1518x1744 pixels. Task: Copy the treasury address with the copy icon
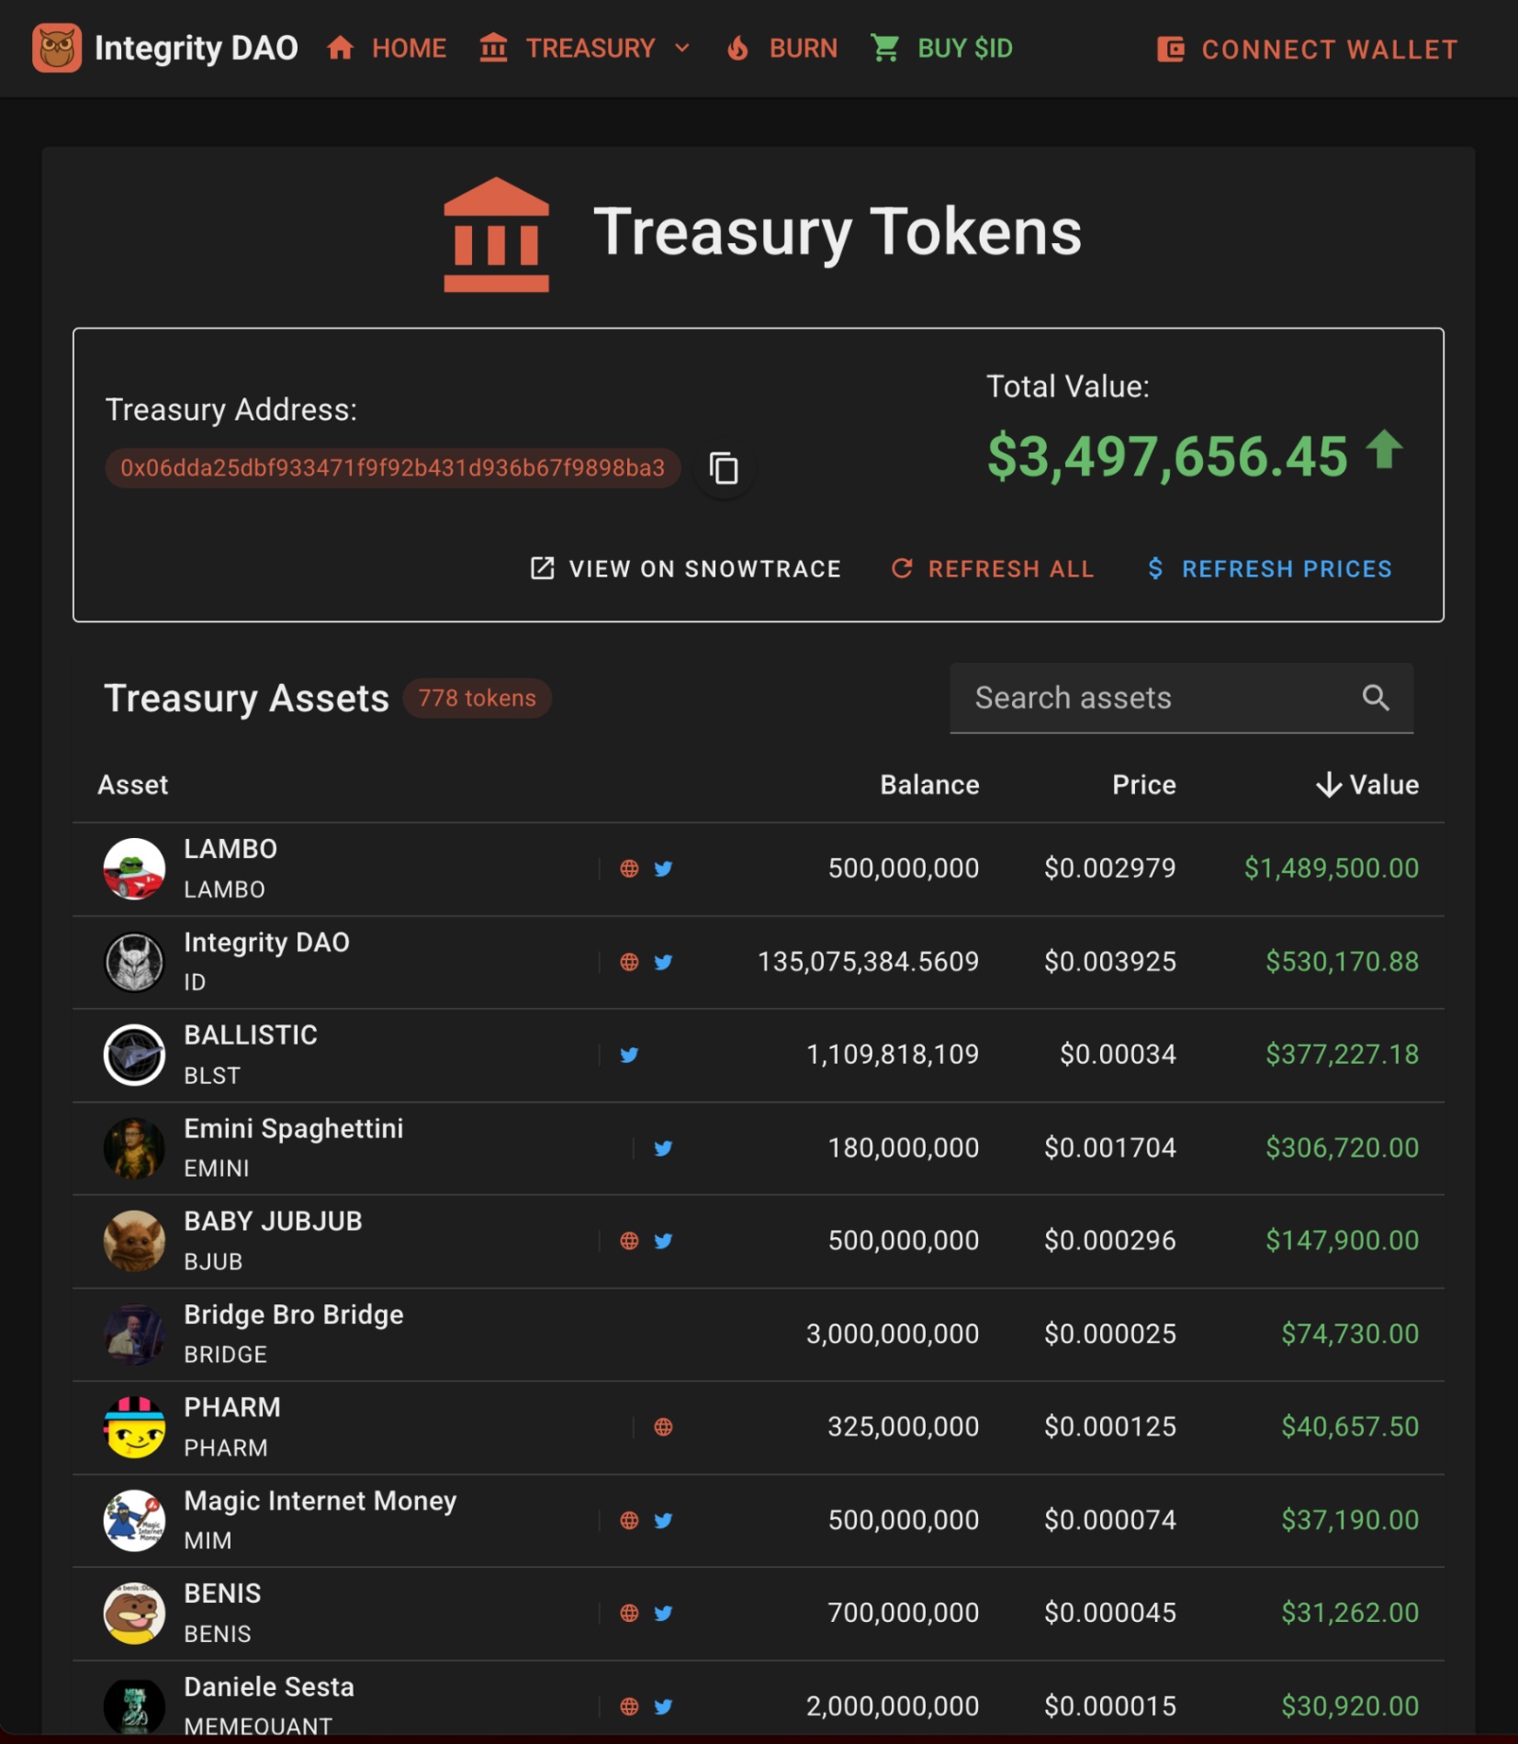click(724, 468)
